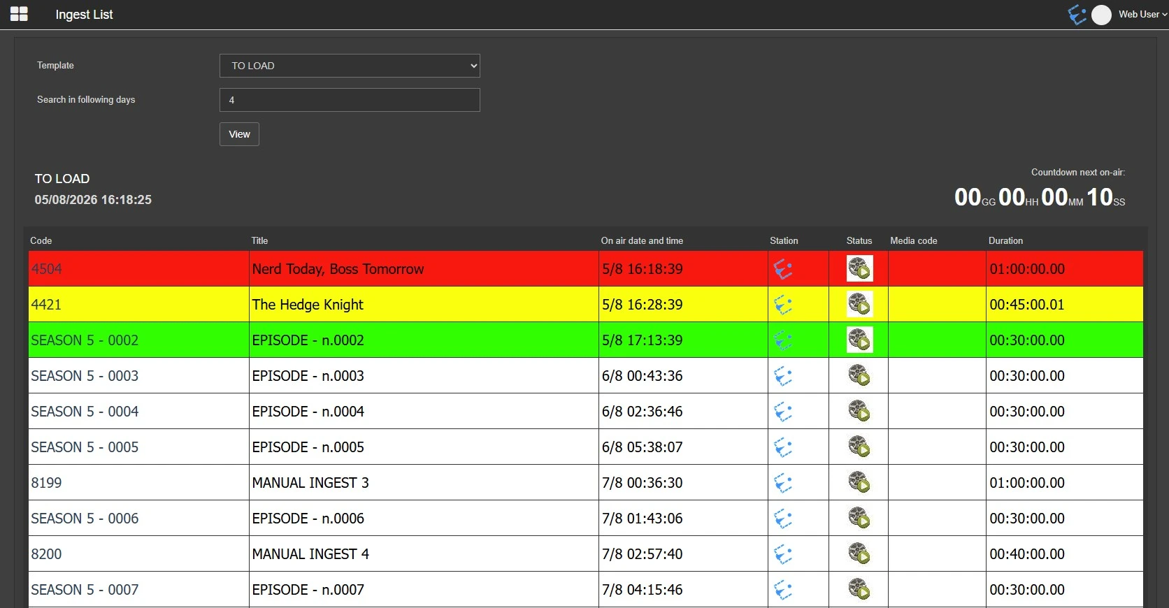
Task: Select code cell 8200
Action: pos(138,554)
